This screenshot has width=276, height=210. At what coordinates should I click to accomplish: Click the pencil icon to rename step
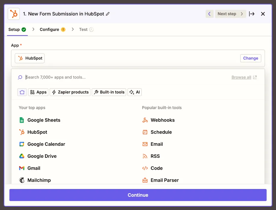108,14
